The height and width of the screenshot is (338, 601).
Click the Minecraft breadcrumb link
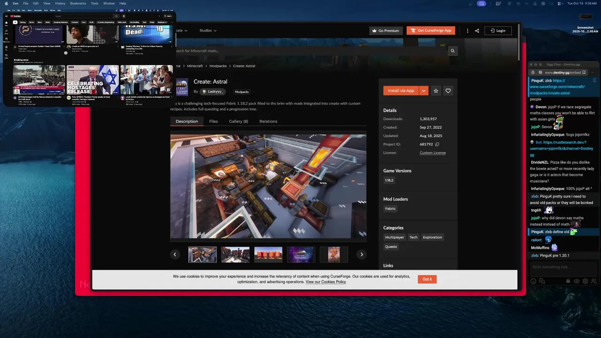195,66
